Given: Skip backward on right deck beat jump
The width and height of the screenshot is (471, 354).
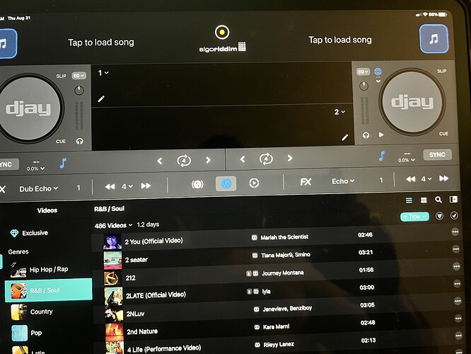Looking at the screenshot, I should click(411, 179).
